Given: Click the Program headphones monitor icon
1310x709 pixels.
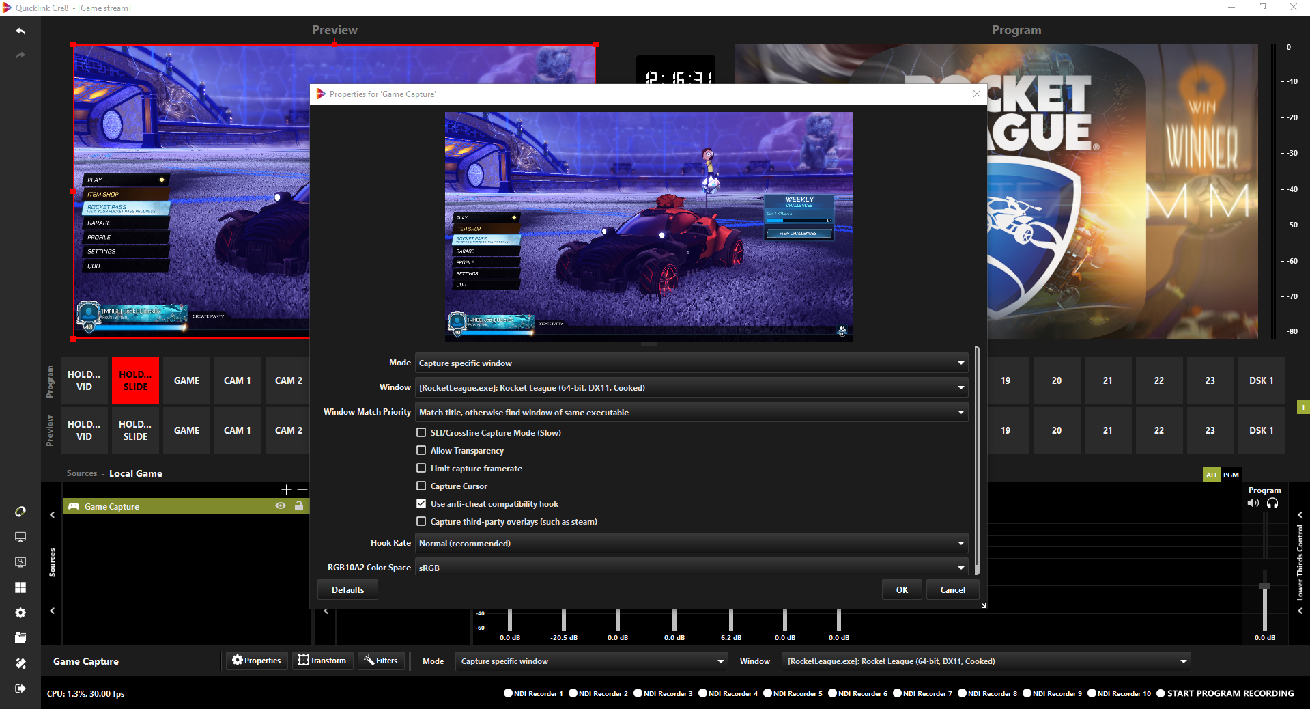Looking at the screenshot, I should 1272,503.
